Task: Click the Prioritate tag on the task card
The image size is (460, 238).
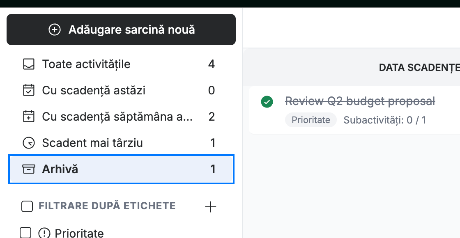Action: [x=311, y=120]
